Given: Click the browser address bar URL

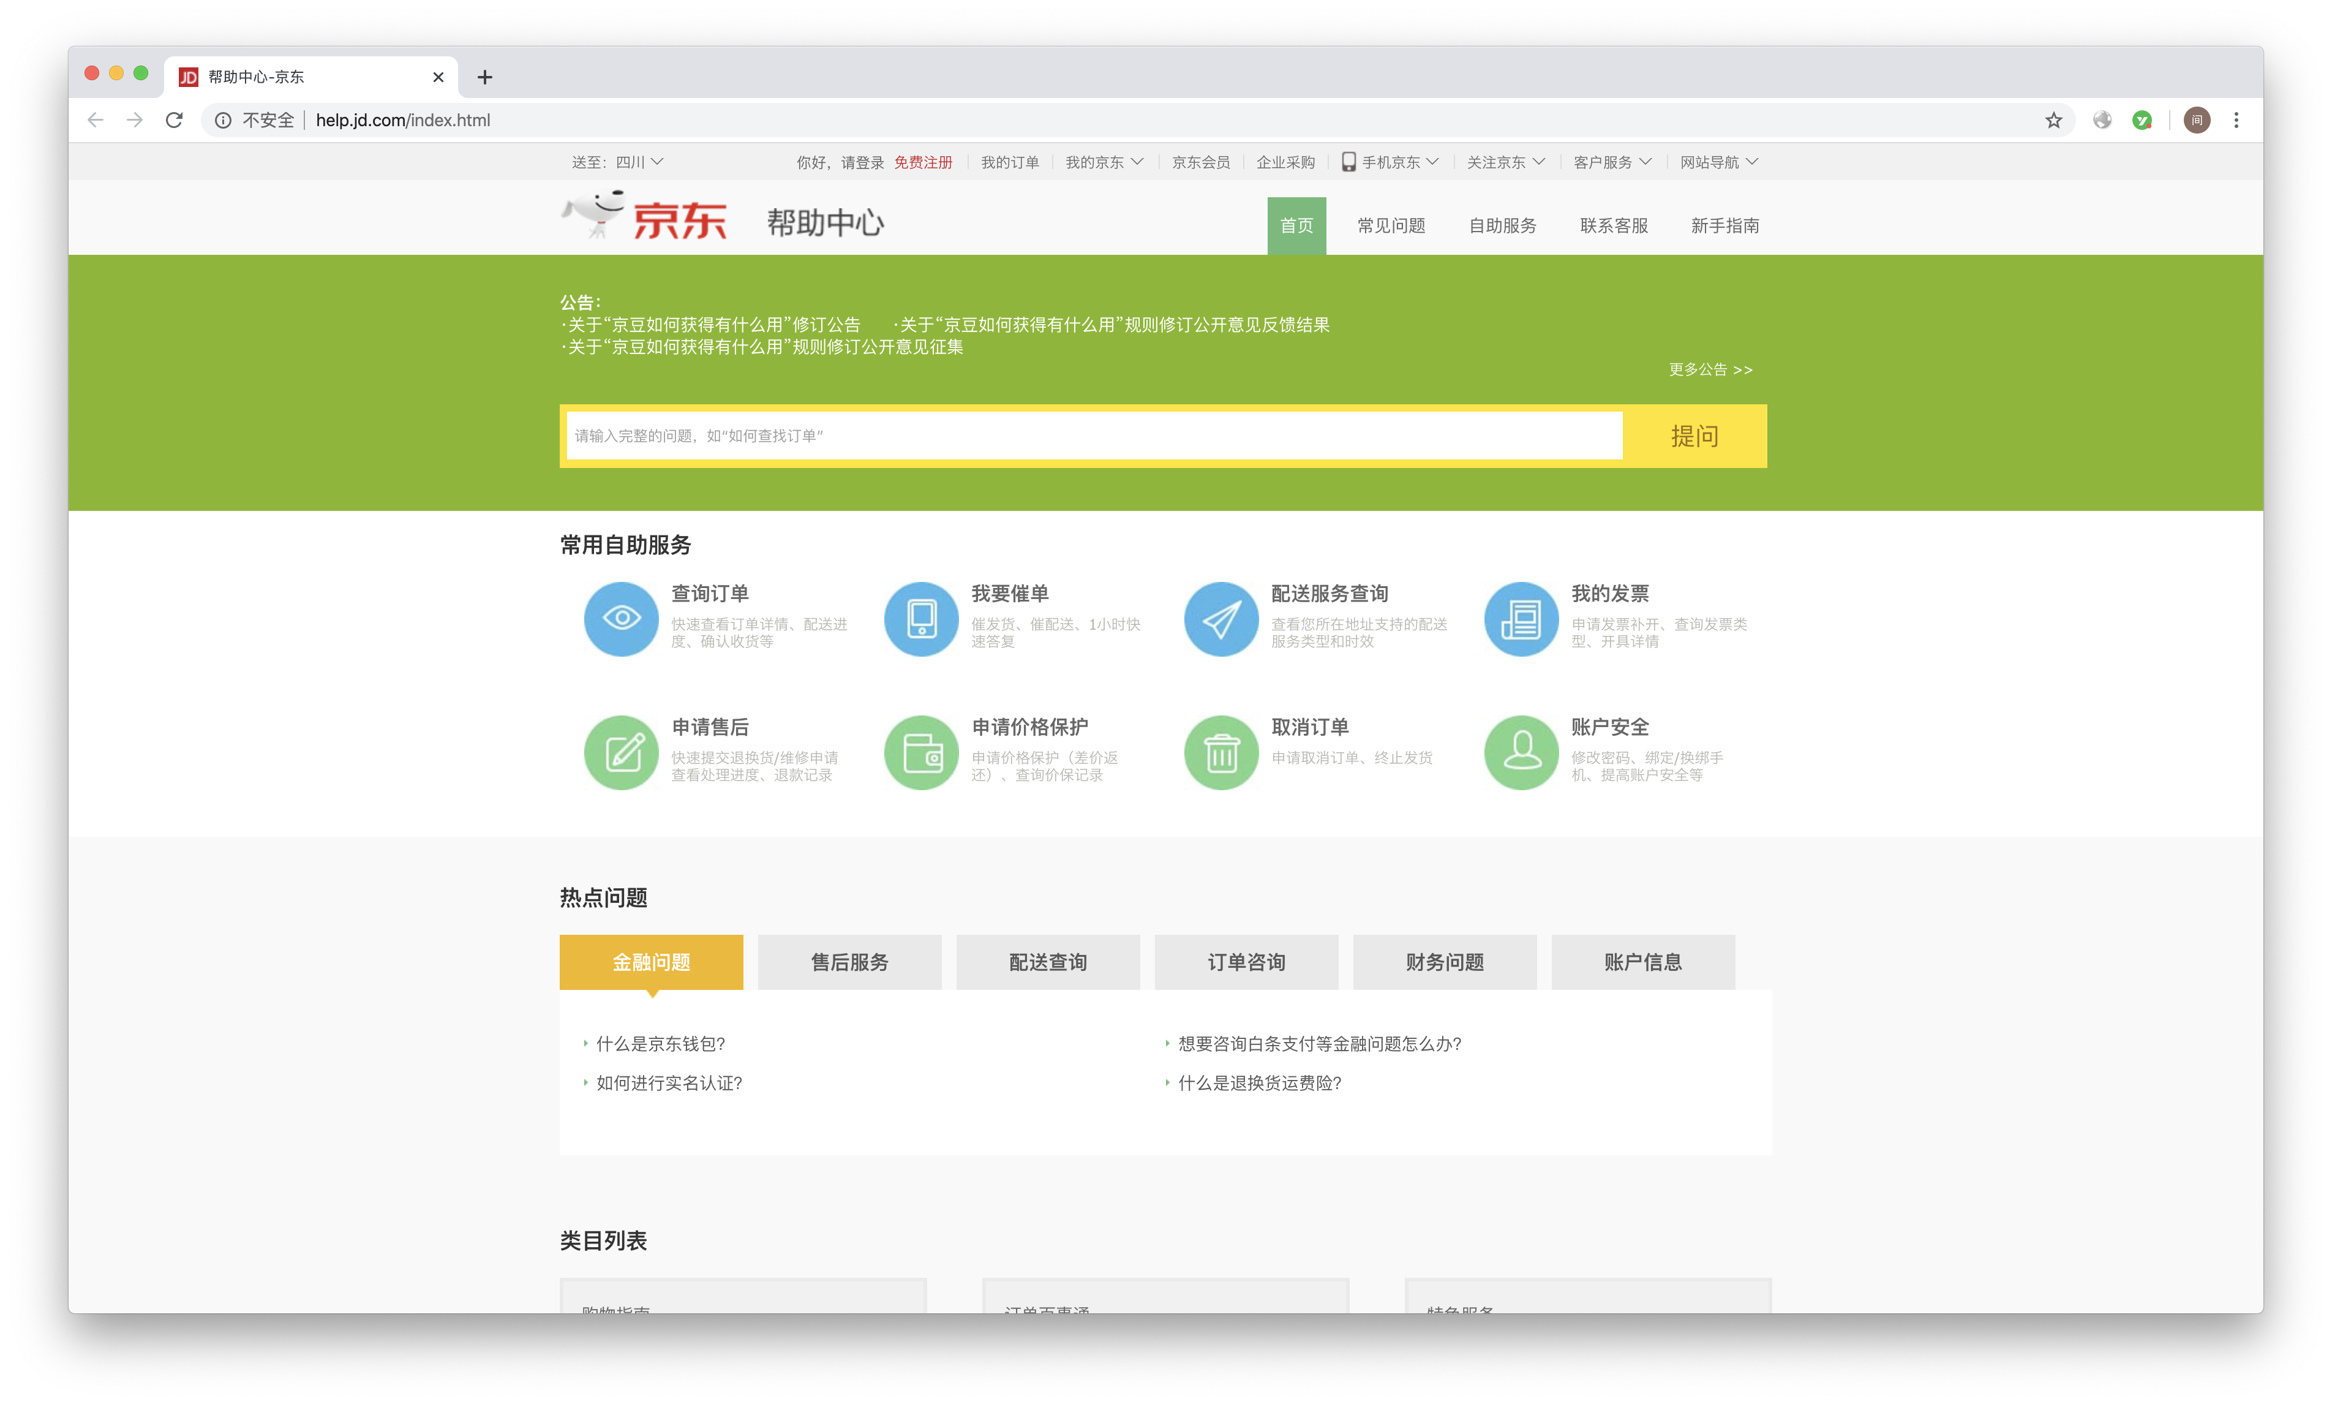Looking at the screenshot, I should (403, 120).
